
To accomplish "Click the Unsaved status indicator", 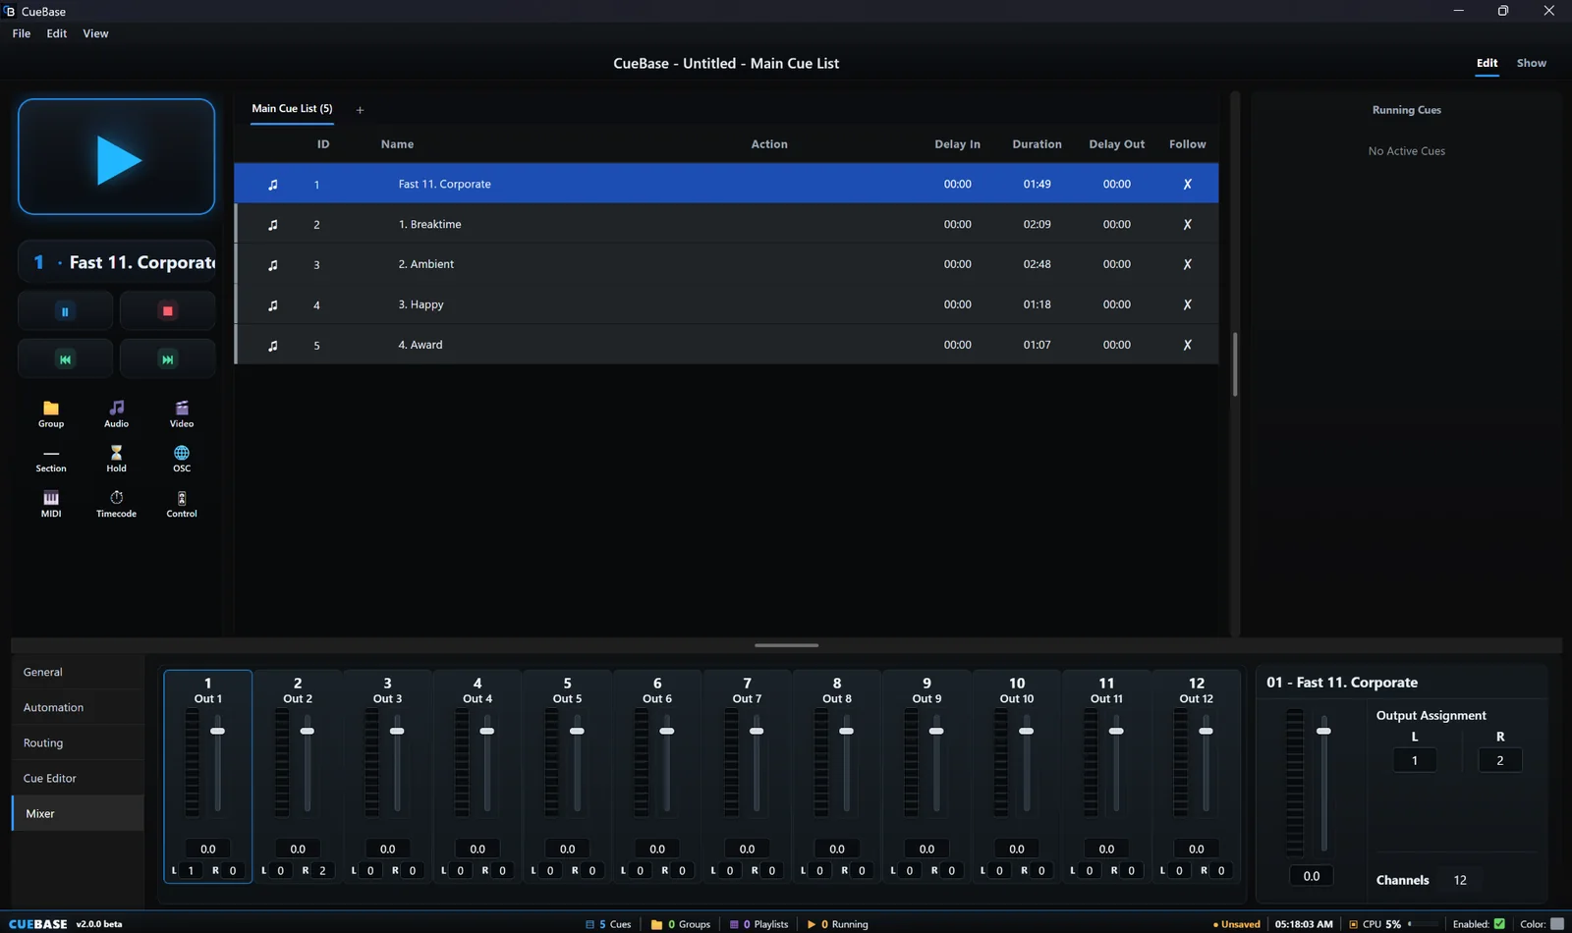I will [x=1236, y=924].
